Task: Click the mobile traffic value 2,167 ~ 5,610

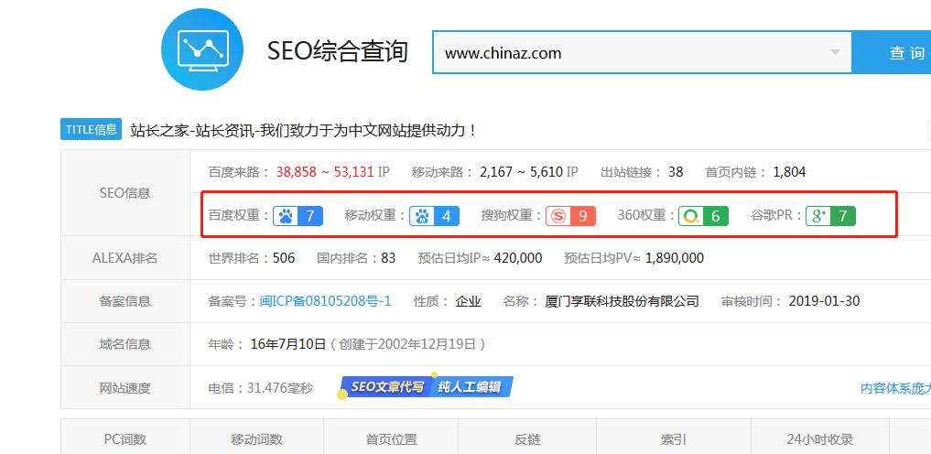Action: [x=521, y=172]
